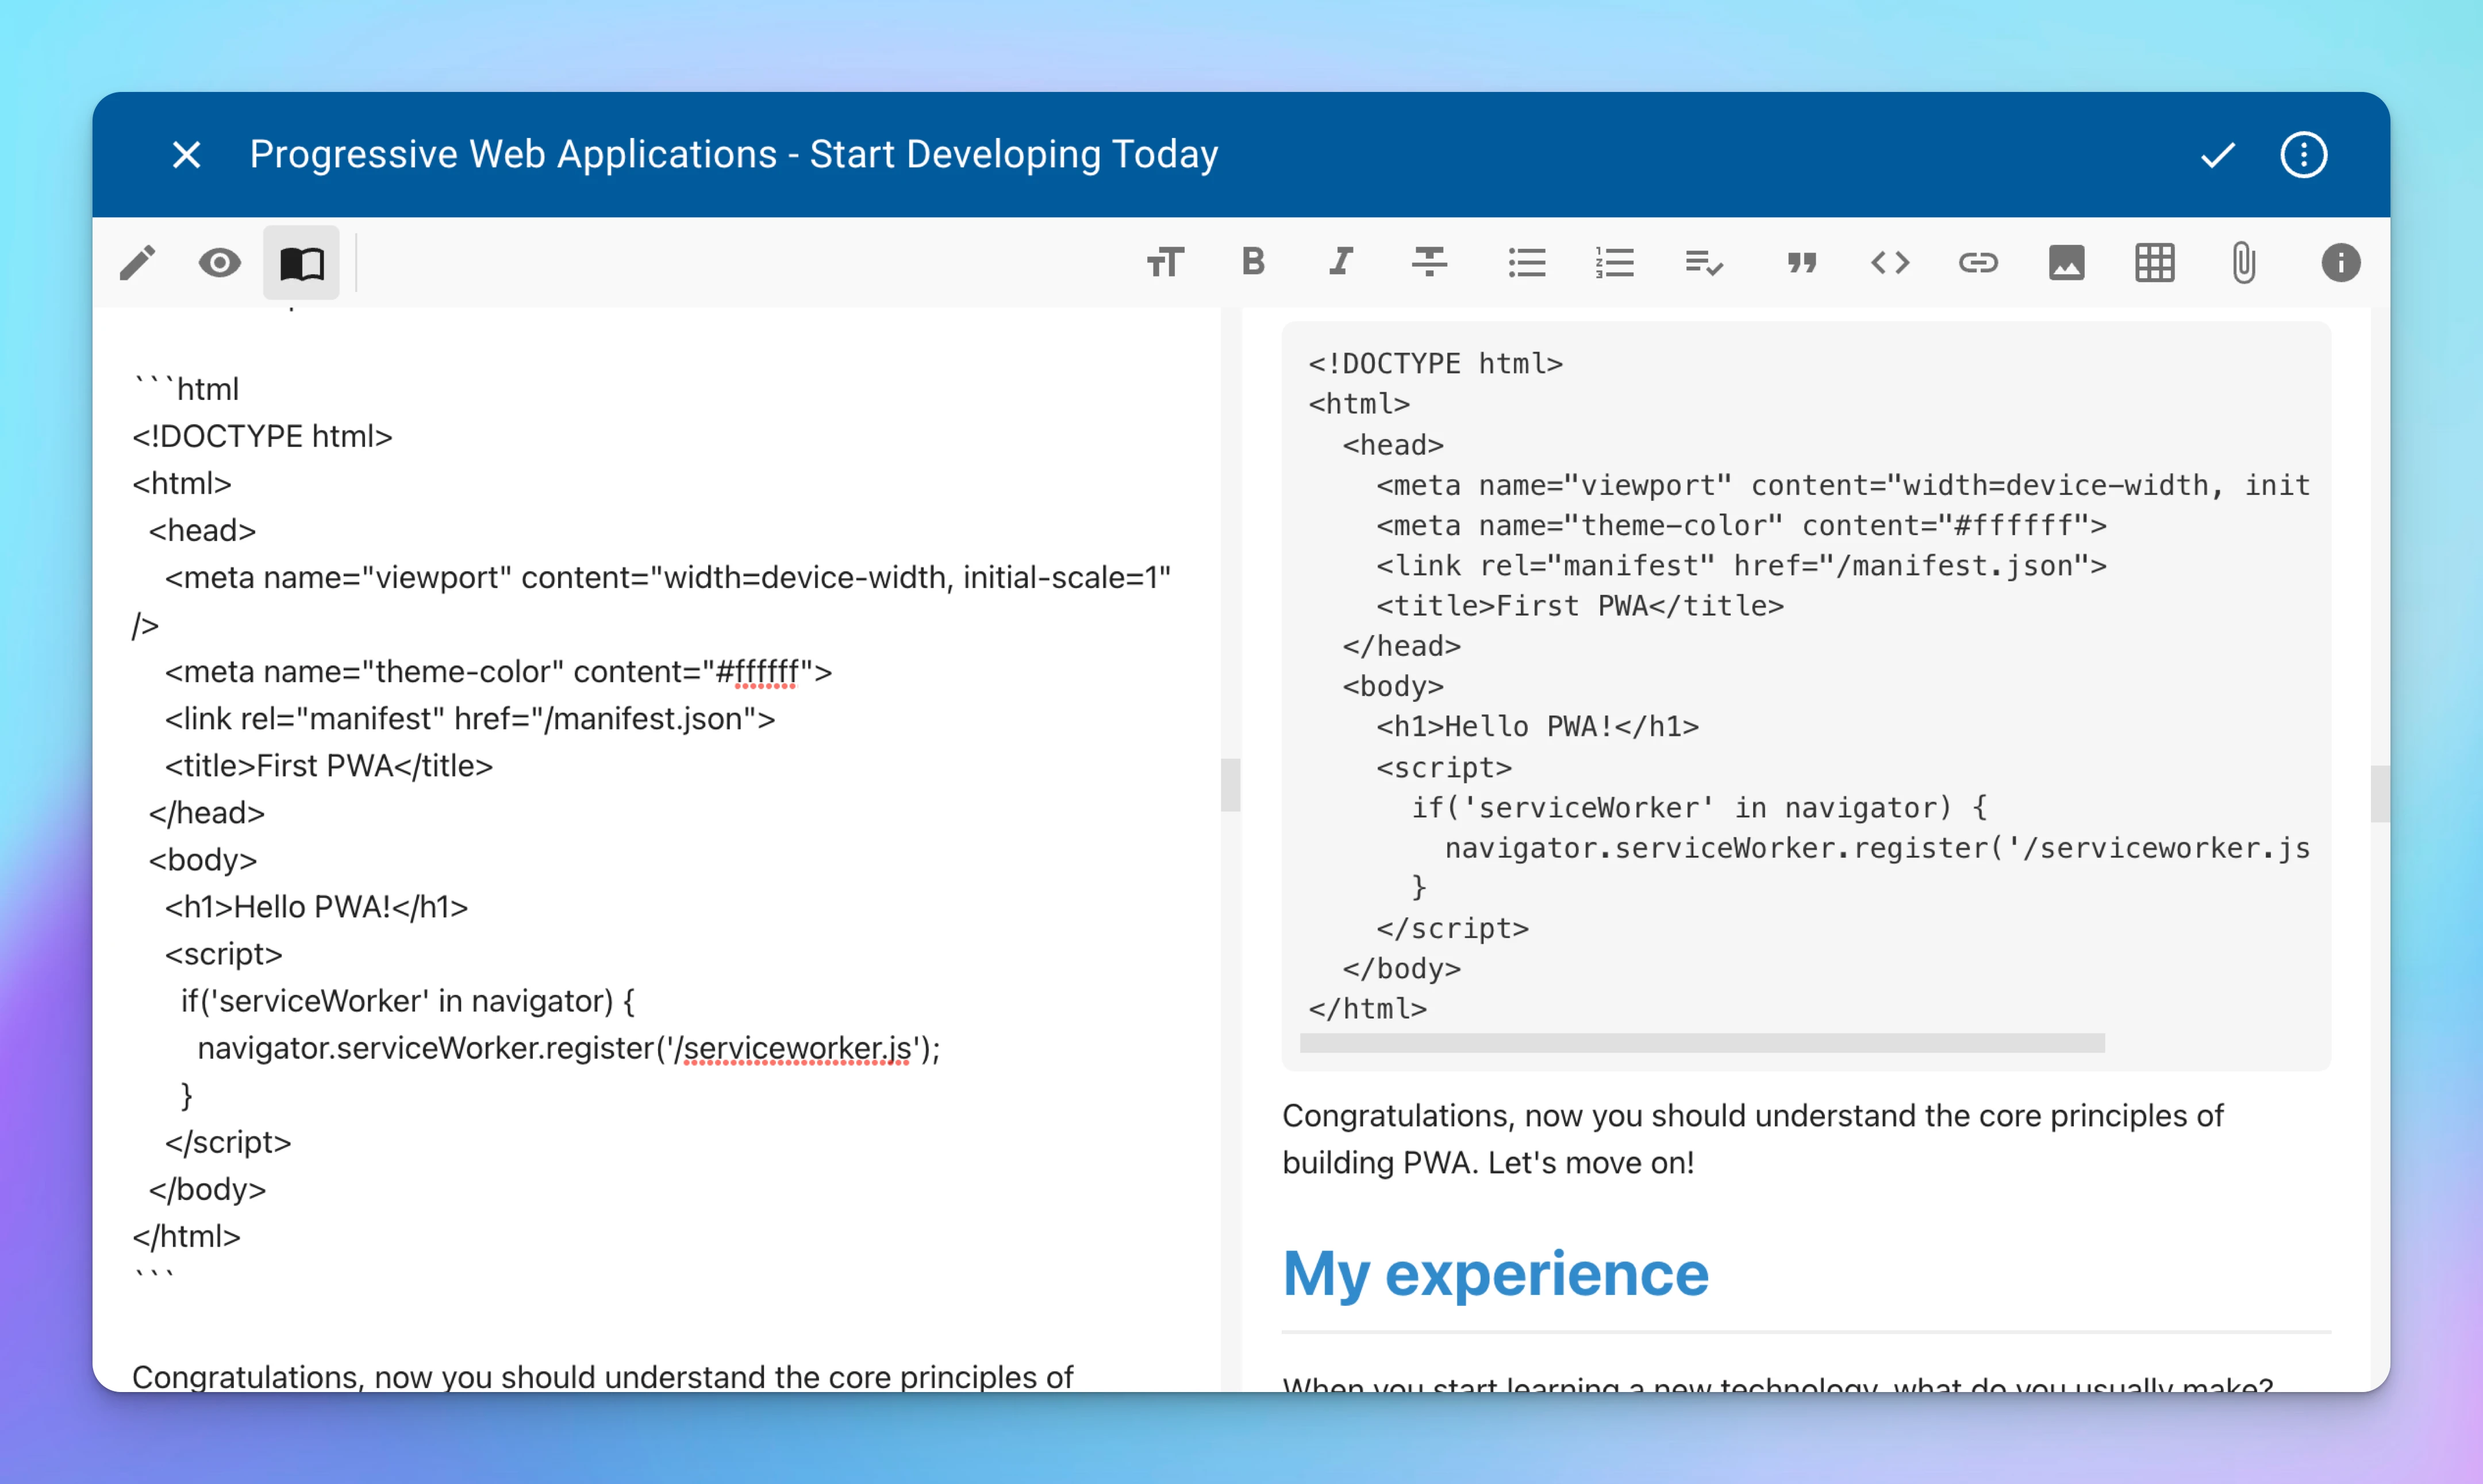Insert a heading with the text size icon
Image resolution: width=2483 pixels, height=1484 pixels.
(1165, 263)
